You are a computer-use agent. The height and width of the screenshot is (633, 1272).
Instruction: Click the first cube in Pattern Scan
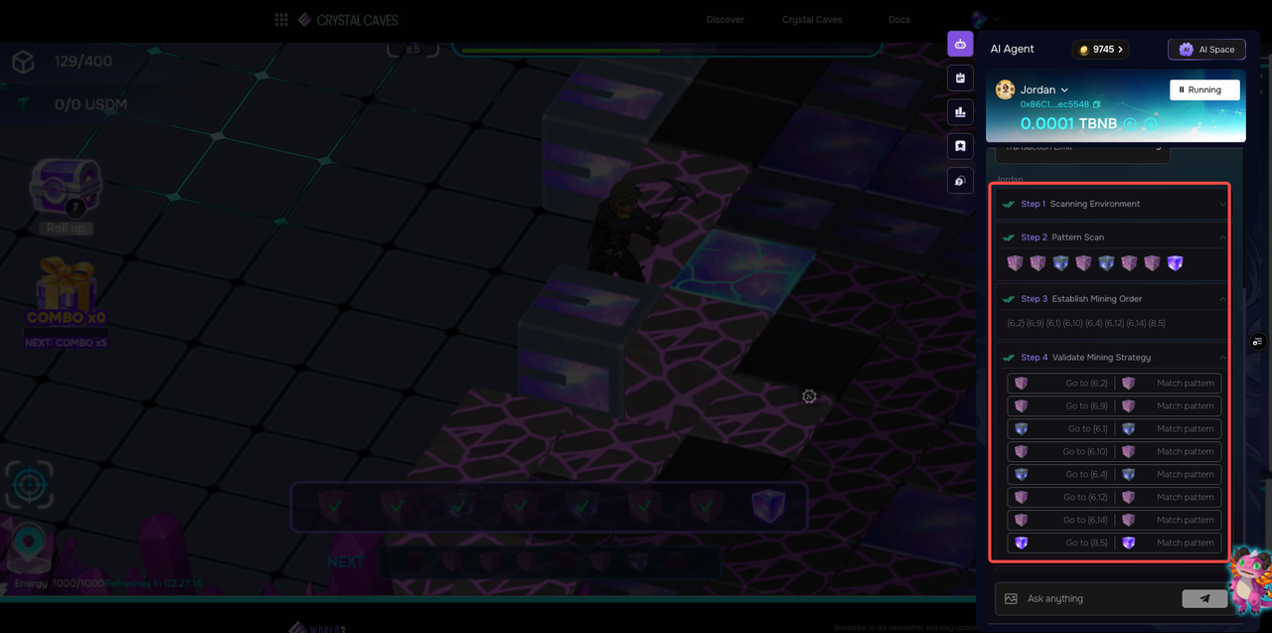[x=1015, y=263]
